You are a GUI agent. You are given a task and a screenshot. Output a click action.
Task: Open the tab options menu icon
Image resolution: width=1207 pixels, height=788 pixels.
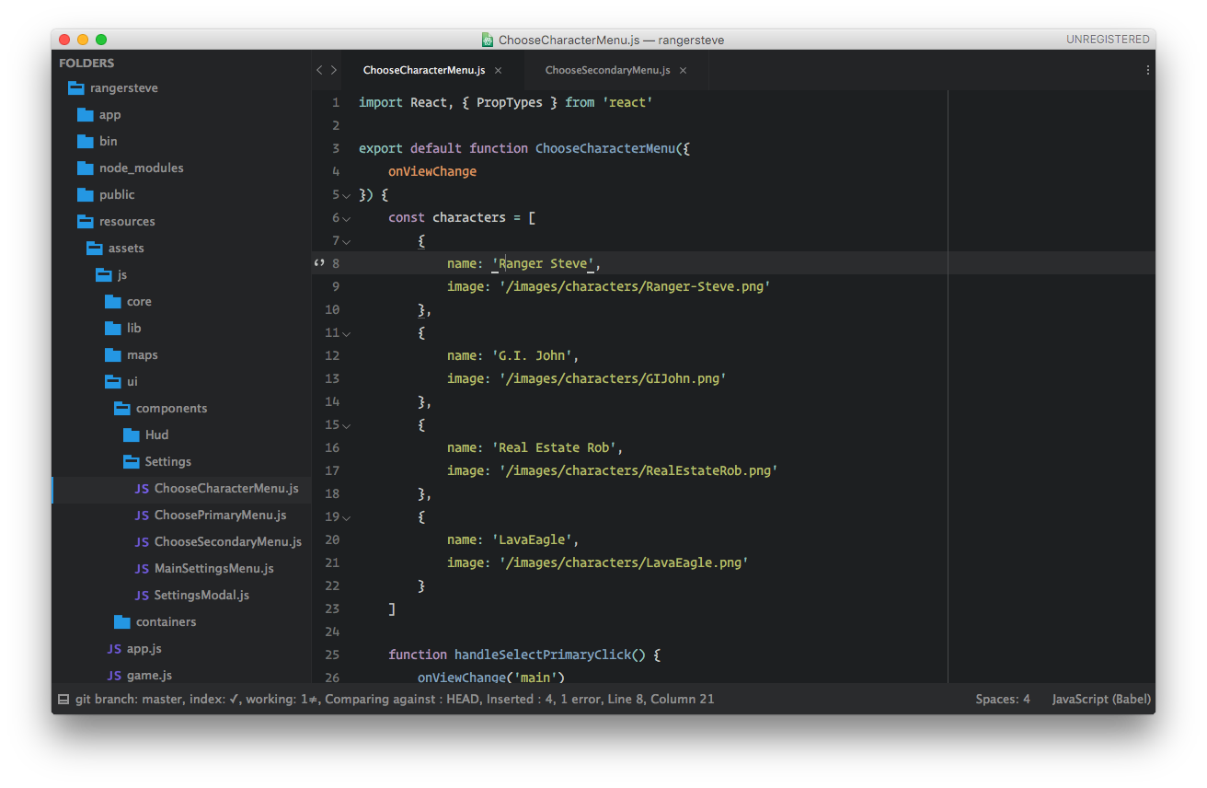(1147, 70)
